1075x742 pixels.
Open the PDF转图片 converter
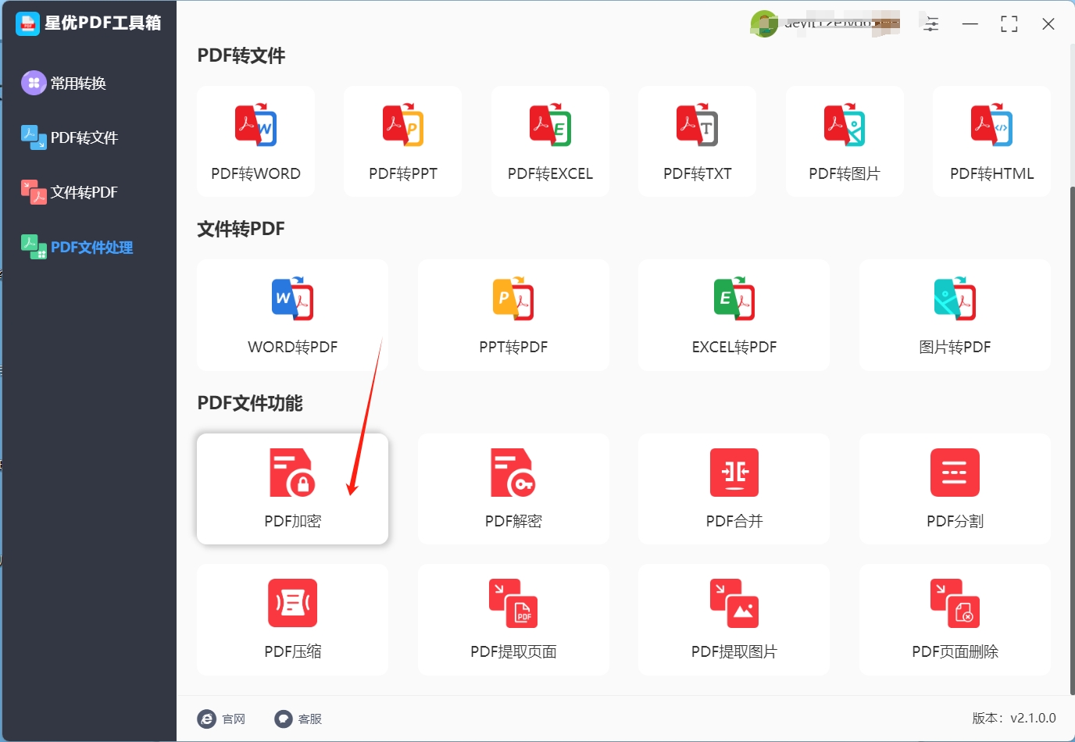845,141
